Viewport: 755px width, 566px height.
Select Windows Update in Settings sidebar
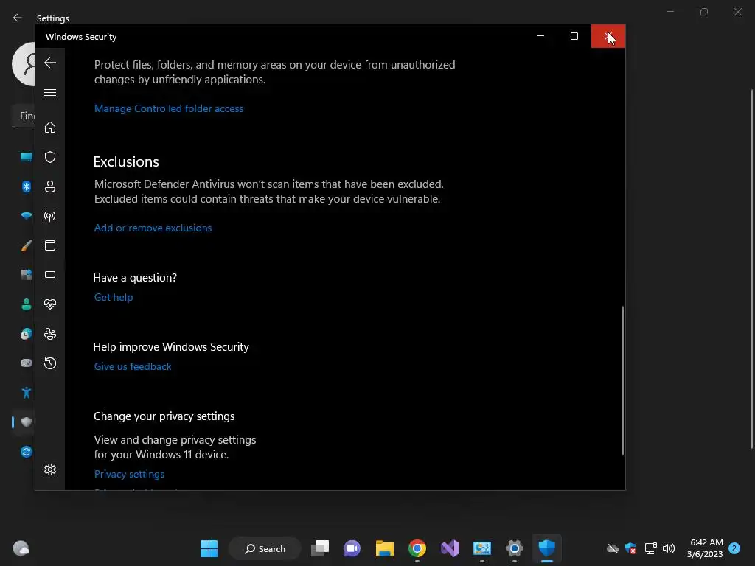coord(27,452)
